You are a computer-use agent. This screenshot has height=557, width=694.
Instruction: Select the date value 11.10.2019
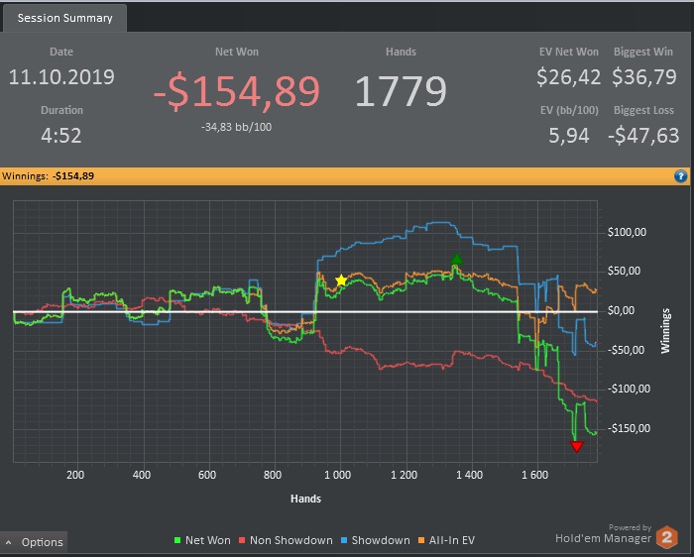pos(61,77)
